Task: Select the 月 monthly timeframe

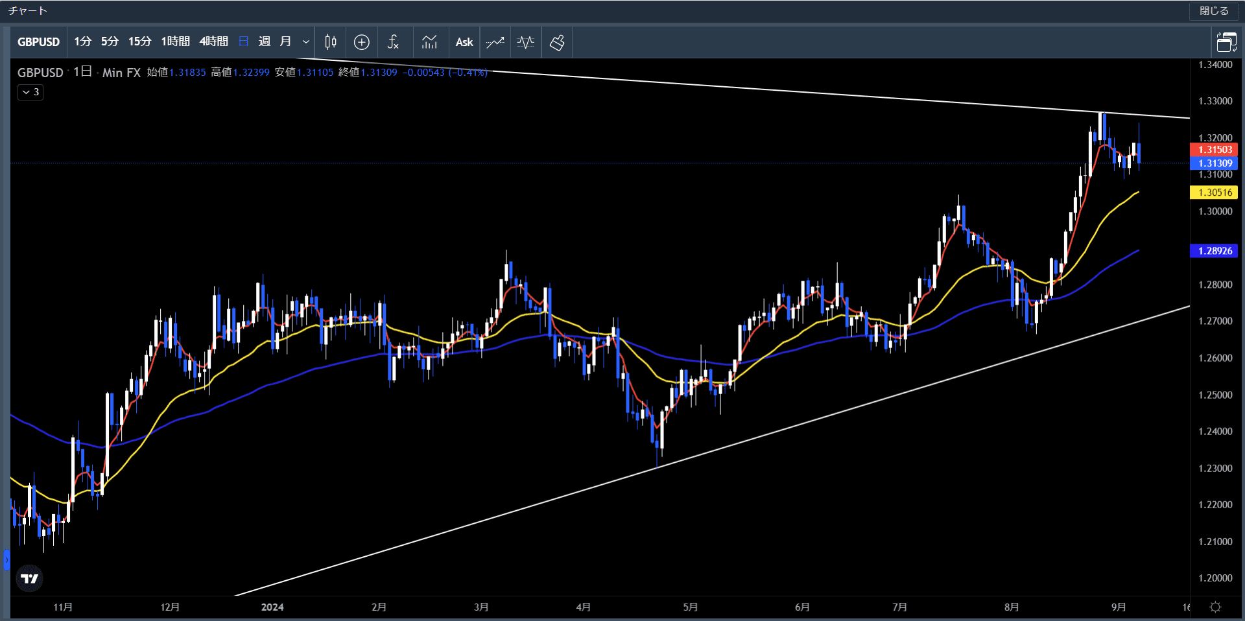Action: (x=285, y=42)
